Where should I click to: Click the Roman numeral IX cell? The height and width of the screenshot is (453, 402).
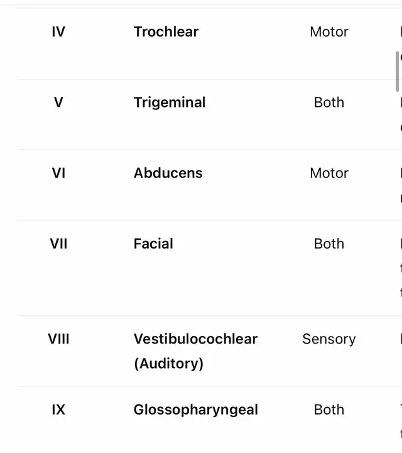(x=58, y=410)
